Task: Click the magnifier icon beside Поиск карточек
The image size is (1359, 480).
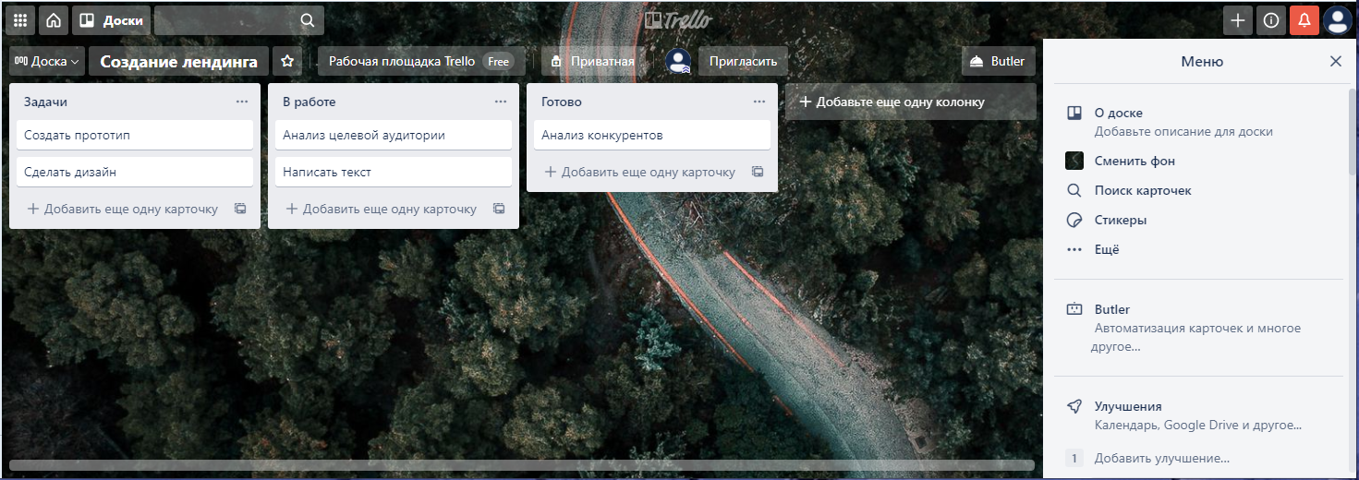Action: pos(1074,190)
